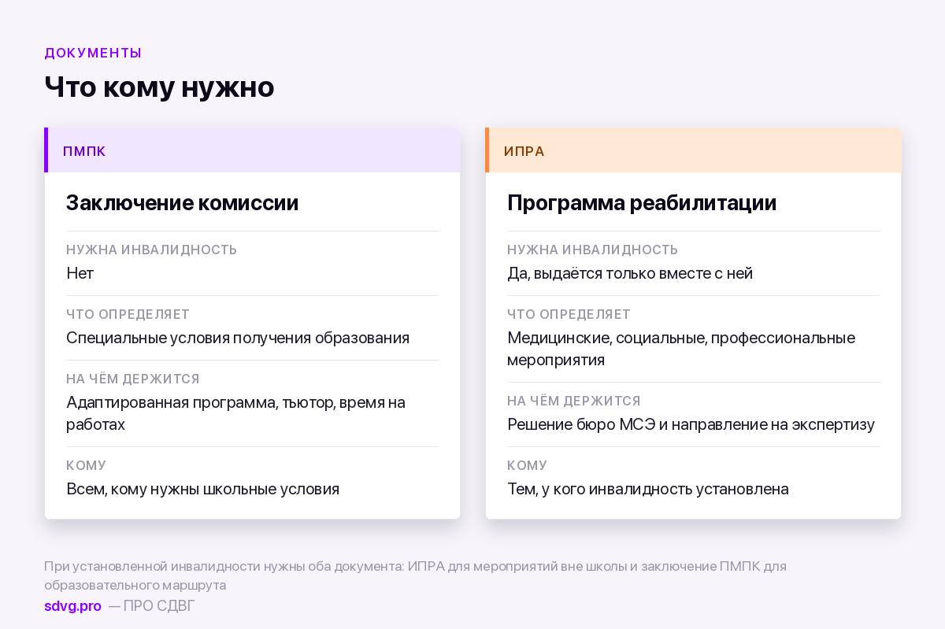This screenshot has width=945, height=629.
Task: Select the ИПРА card header
Action: coord(693,150)
